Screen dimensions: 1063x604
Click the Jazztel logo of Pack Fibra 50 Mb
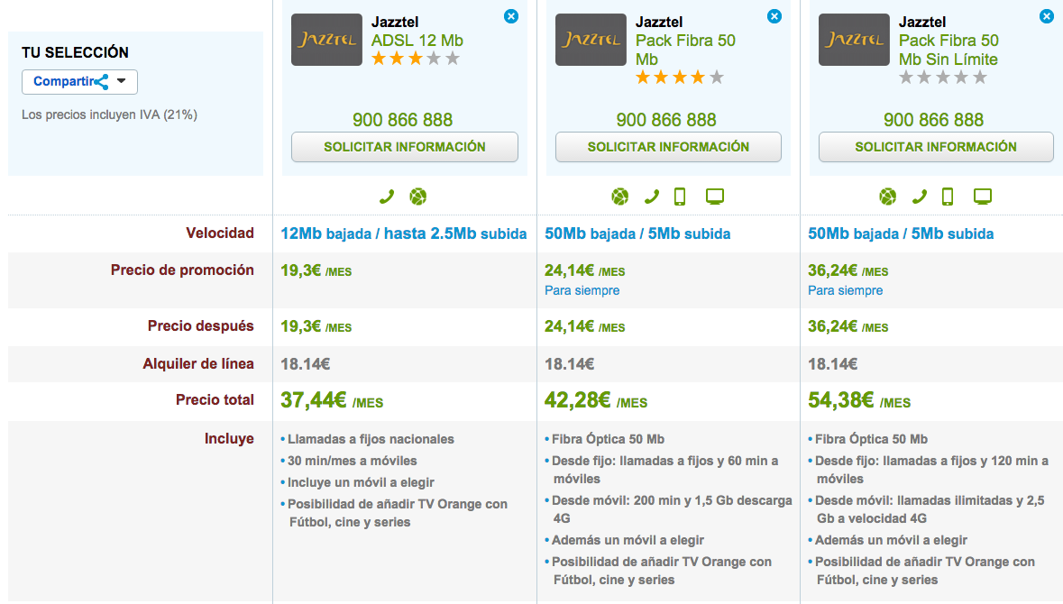[x=591, y=40]
